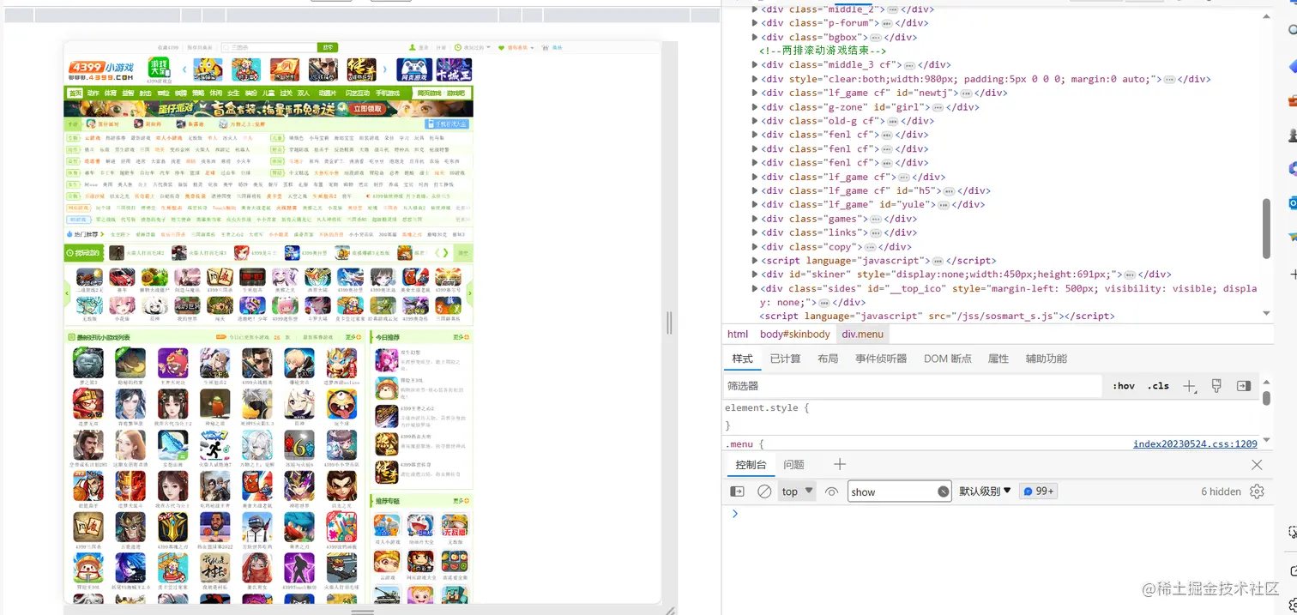Switch to the 属性 tab
This screenshot has width=1297, height=615.
(998, 359)
